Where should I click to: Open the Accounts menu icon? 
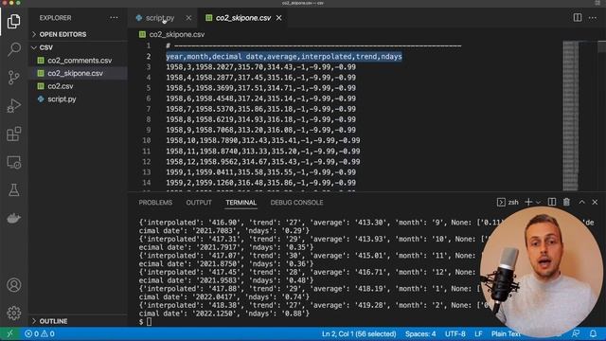point(14,285)
